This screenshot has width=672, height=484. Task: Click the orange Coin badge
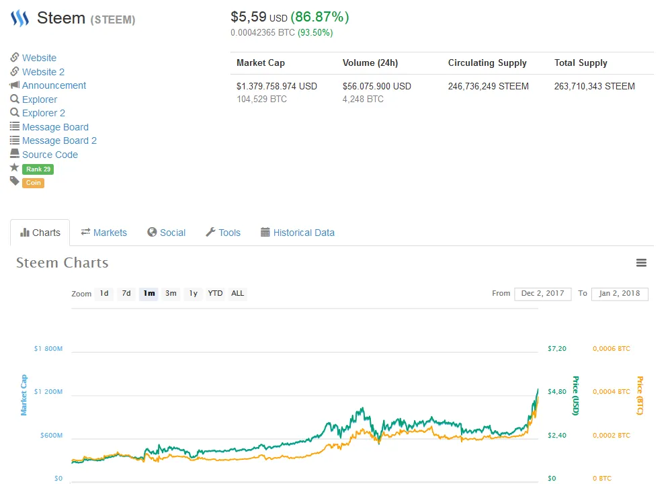[x=34, y=183]
